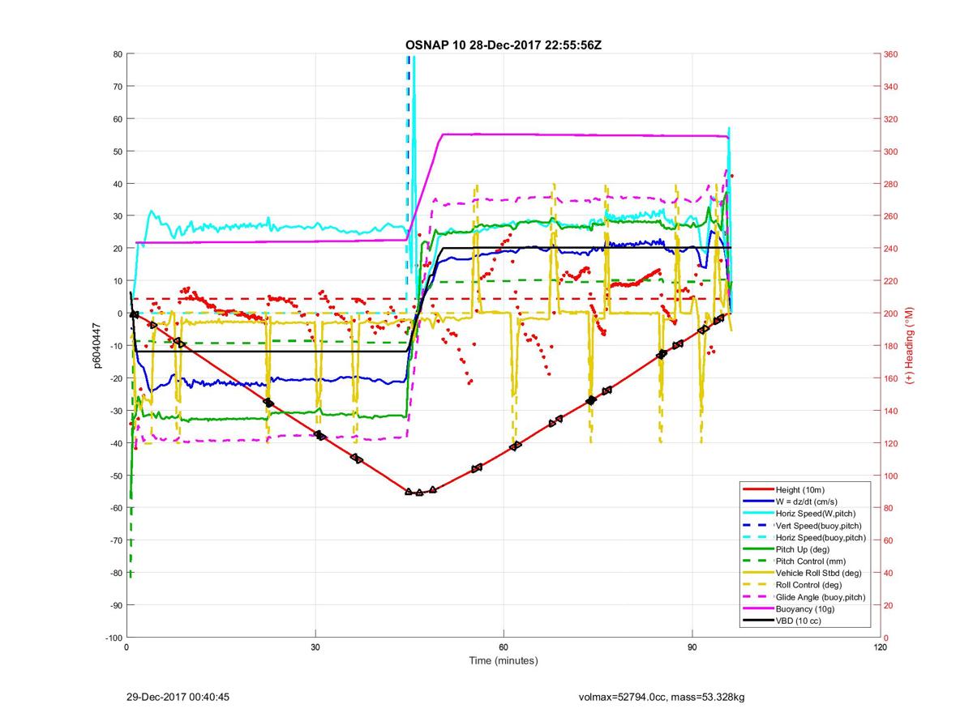Click the red 280 heading tick label
The width and height of the screenshot is (973, 717).
891,184
